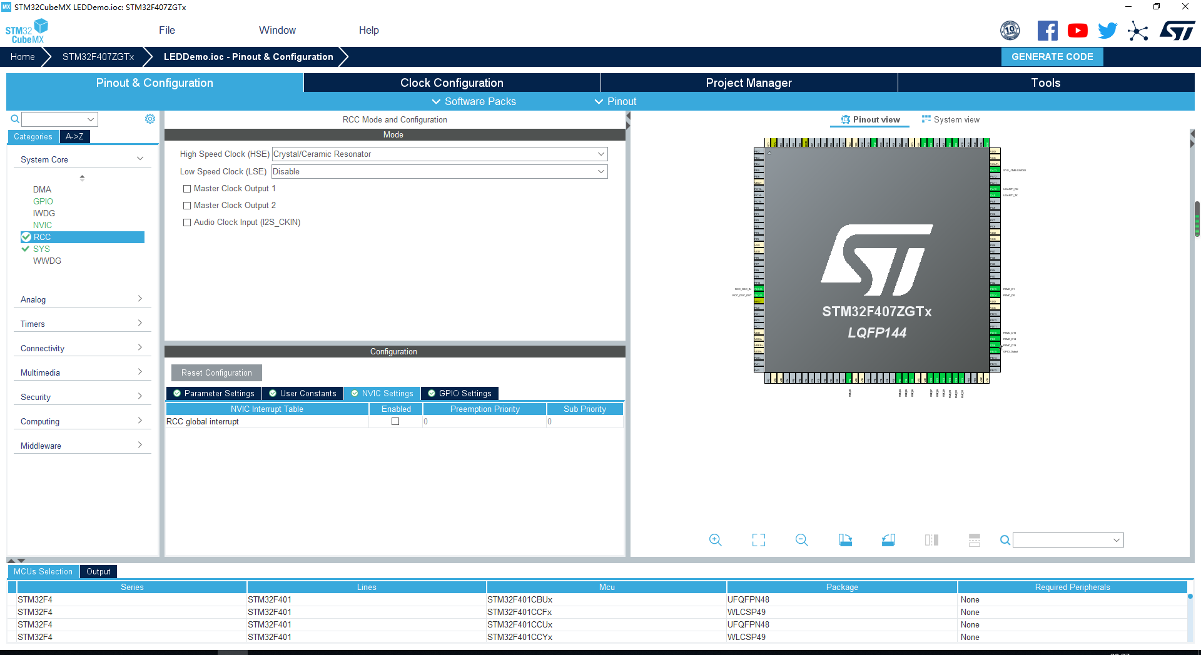The image size is (1201, 655).
Task: Switch to the Parameter Settings tab
Action: pyautogui.click(x=214, y=393)
